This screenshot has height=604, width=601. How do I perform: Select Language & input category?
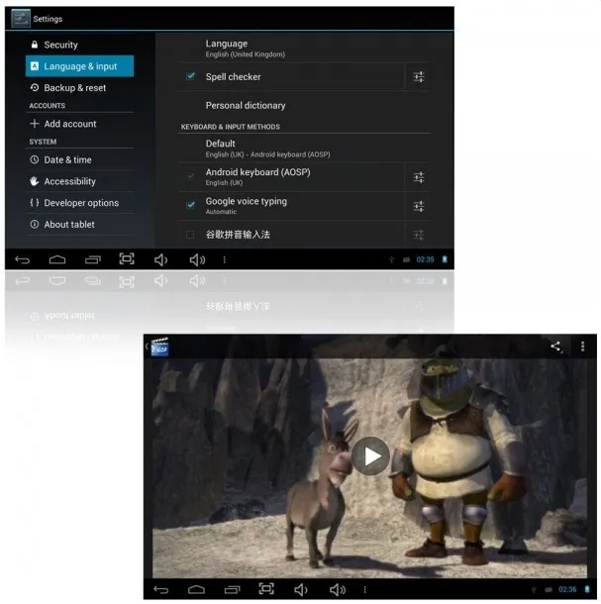point(80,66)
